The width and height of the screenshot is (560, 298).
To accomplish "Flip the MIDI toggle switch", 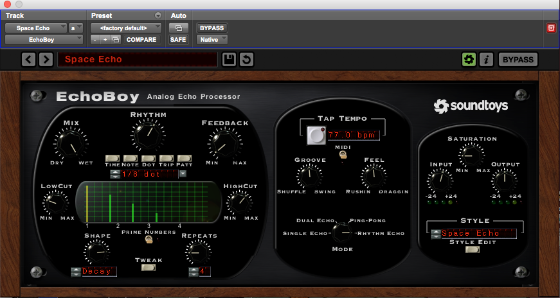I will (x=343, y=155).
